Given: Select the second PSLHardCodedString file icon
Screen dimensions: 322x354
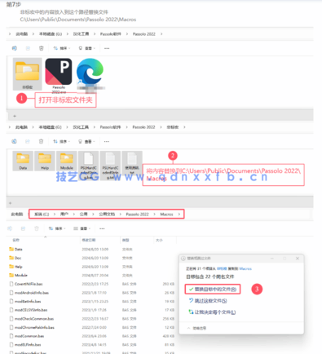Looking at the screenshot, I should pyautogui.click(x=110, y=165).
